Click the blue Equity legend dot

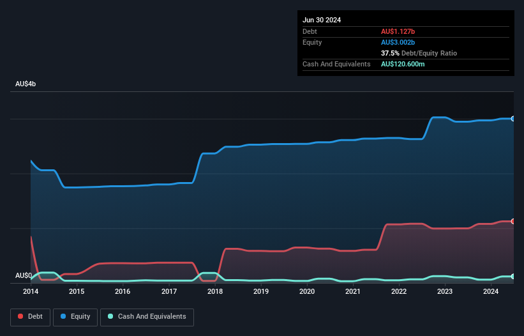pyautogui.click(x=63, y=316)
